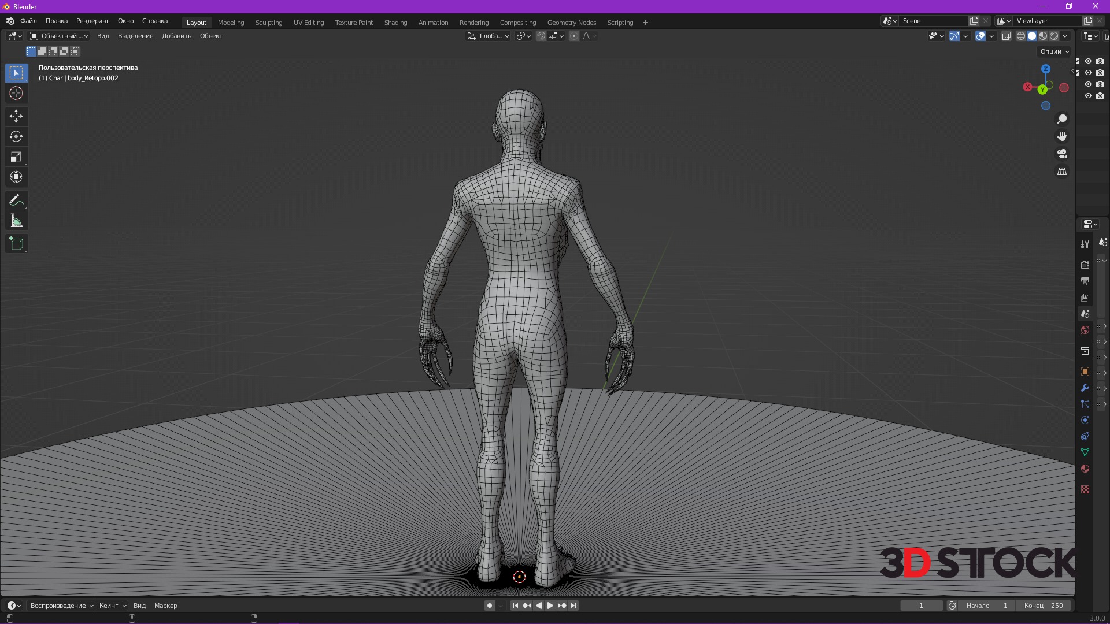
Task: Activate the Annotate pencil tool
Action: 16,200
